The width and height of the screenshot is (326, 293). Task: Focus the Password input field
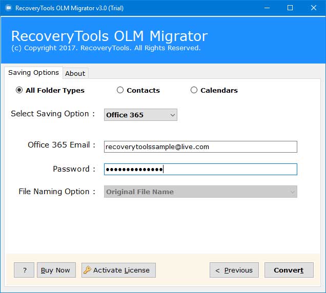pyautogui.click(x=200, y=170)
